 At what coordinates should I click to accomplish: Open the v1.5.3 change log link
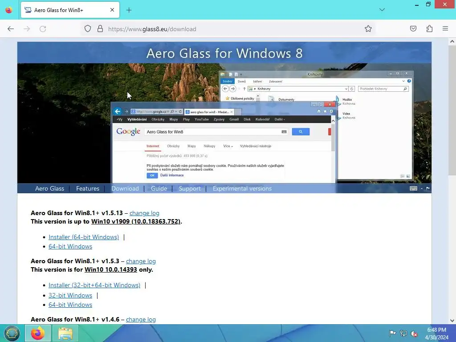click(141, 261)
